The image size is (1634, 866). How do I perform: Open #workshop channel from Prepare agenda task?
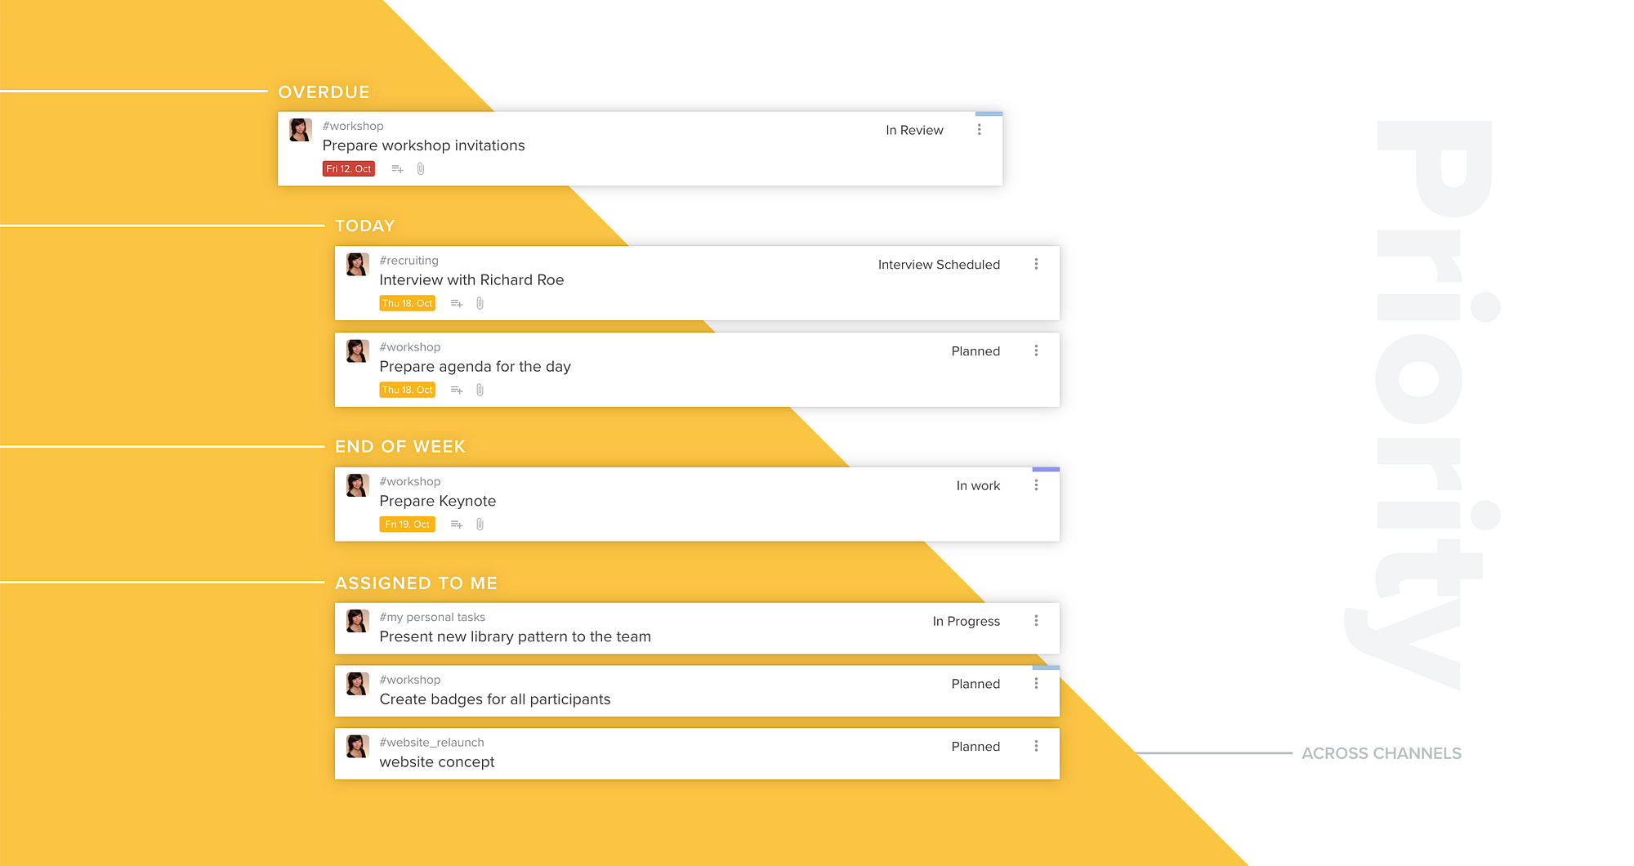[x=410, y=347]
